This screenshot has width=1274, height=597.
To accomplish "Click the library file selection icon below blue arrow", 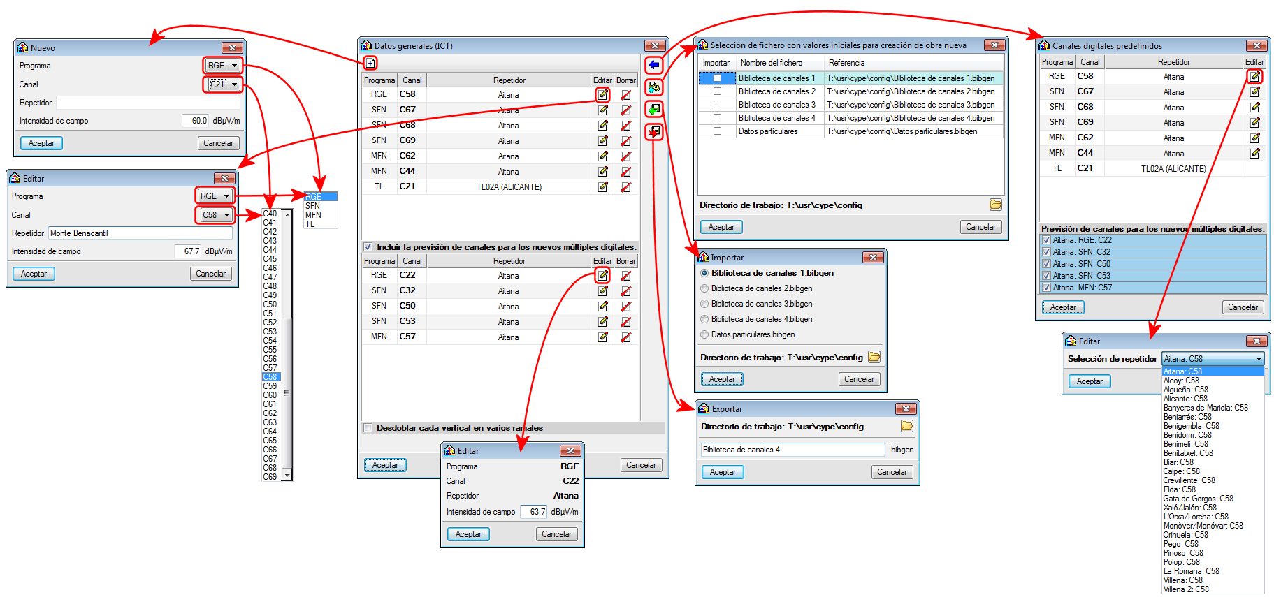I will (654, 87).
